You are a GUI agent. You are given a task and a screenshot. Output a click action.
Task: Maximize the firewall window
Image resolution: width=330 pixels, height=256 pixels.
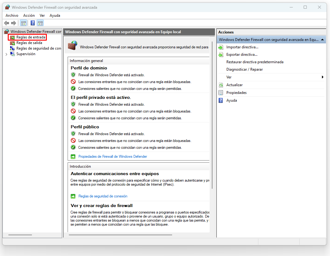(305, 7)
